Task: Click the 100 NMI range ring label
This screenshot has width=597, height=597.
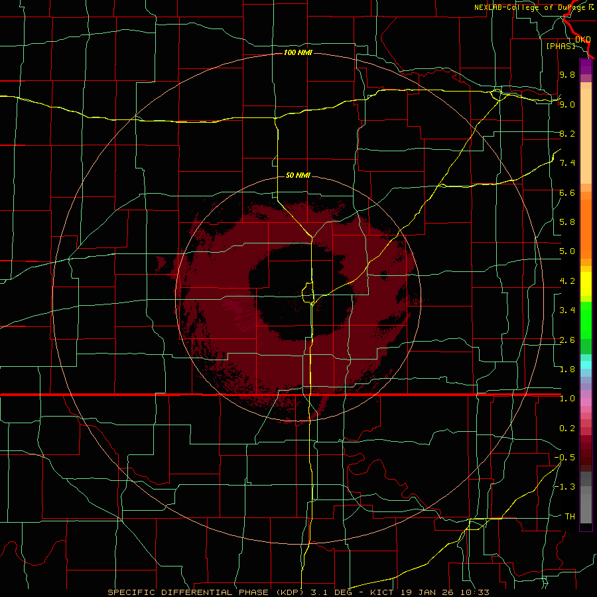Action: point(298,52)
